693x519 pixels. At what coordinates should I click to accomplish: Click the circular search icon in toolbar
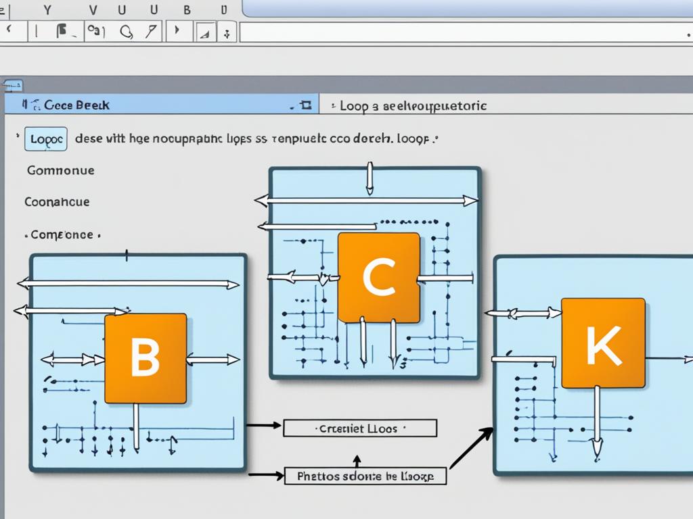coord(125,30)
